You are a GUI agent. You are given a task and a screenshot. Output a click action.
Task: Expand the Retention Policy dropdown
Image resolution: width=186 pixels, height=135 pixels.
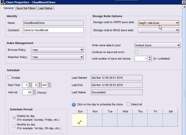(57, 57)
